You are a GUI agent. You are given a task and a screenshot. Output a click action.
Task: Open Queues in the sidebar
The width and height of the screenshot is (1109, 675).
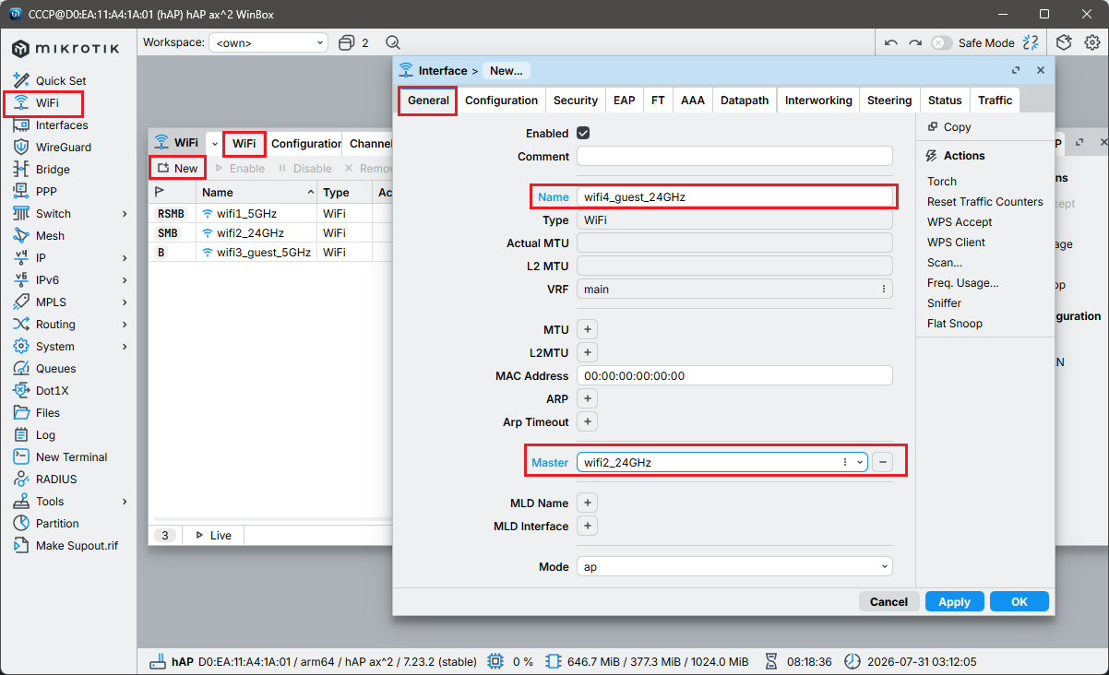[x=55, y=368]
